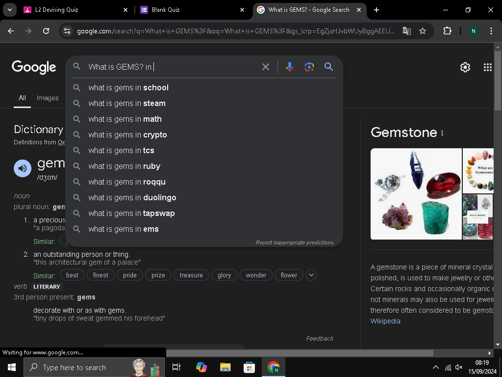The image size is (502, 377).
Task: Open Google Lens image search icon
Action: pos(309,67)
